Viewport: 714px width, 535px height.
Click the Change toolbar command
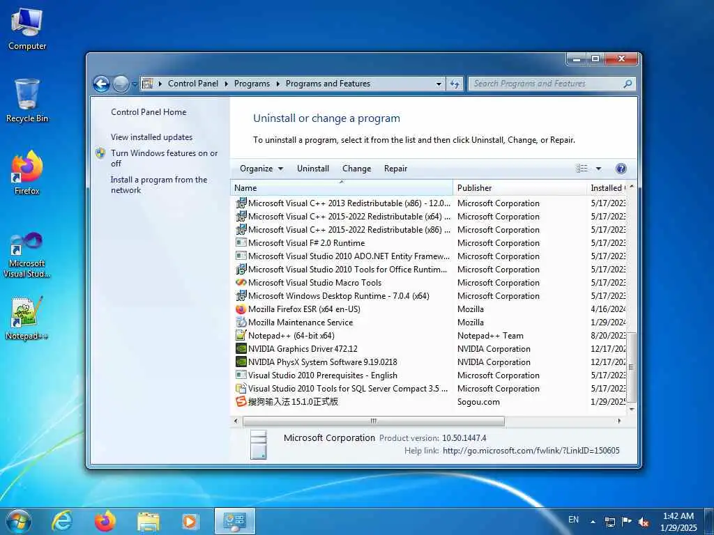[x=356, y=169]
